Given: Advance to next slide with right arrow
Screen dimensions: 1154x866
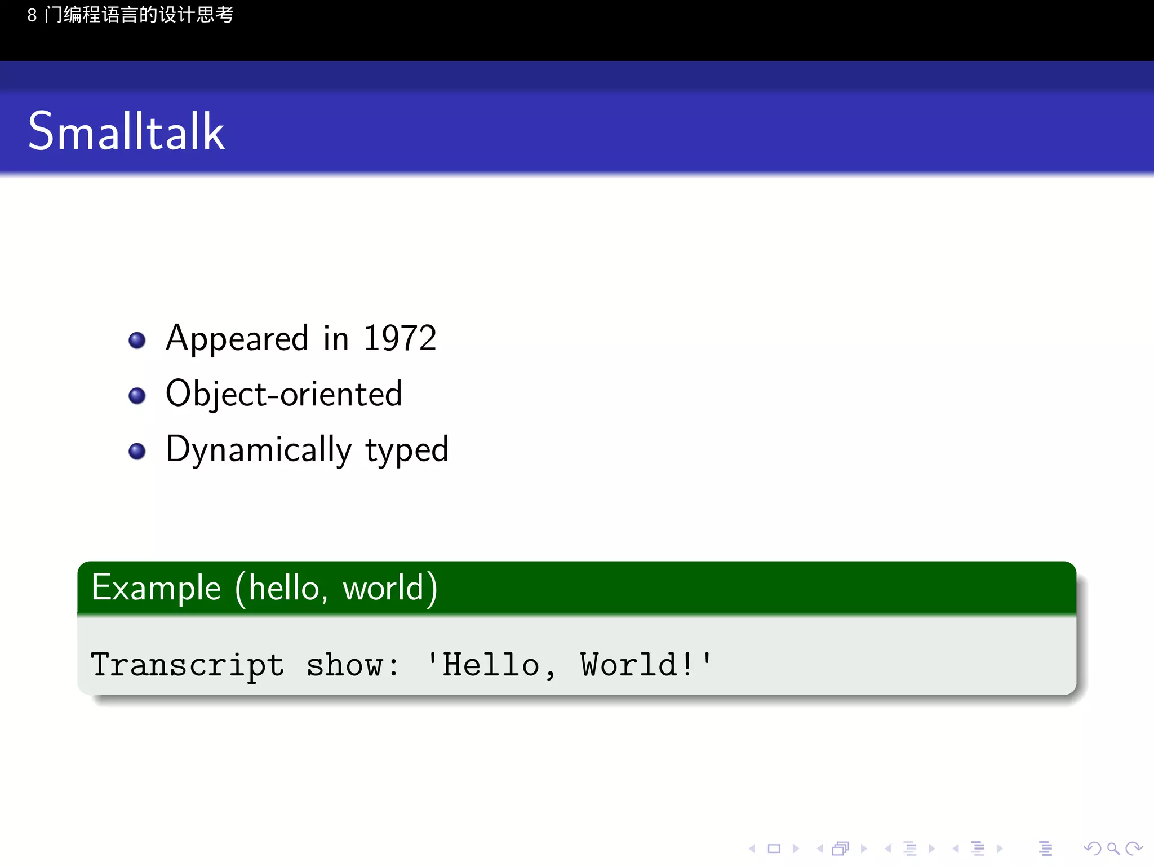Looking at the screenshot, I should coord(796,849).
